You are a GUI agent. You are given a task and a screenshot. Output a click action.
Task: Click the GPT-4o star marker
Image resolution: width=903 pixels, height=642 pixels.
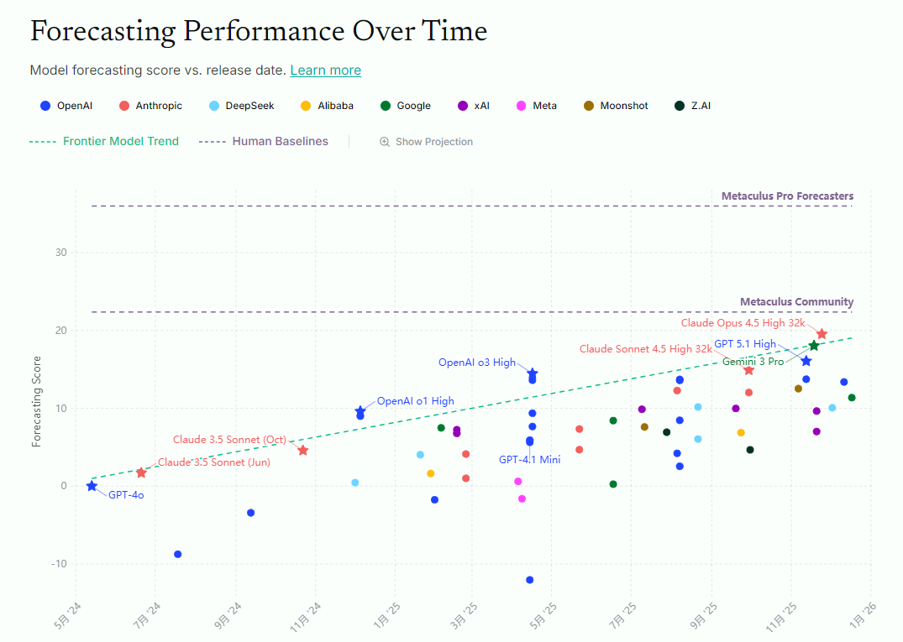tap(92, 486)
